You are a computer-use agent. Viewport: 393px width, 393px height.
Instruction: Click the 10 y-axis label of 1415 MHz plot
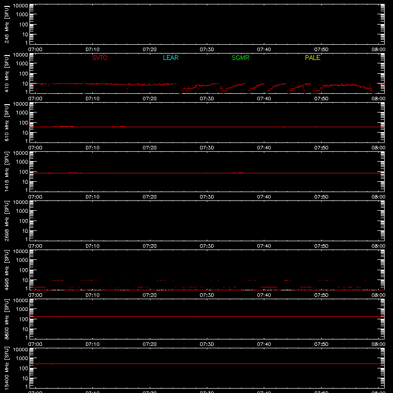(25, 182)
